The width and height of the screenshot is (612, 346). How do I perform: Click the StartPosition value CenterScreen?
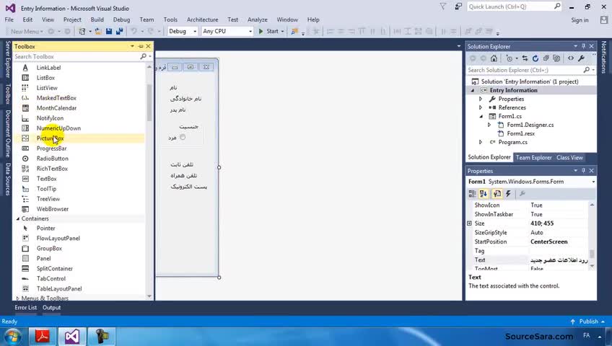(548, 241)
